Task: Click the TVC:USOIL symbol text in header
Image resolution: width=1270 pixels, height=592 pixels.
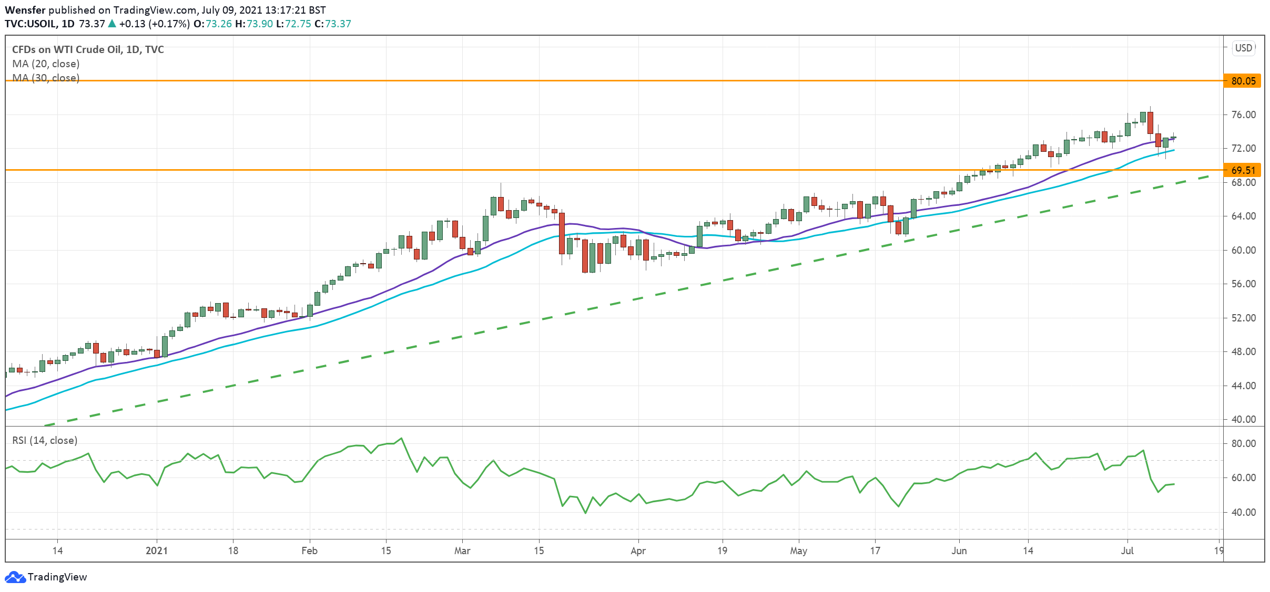Action: coord(31,24)
